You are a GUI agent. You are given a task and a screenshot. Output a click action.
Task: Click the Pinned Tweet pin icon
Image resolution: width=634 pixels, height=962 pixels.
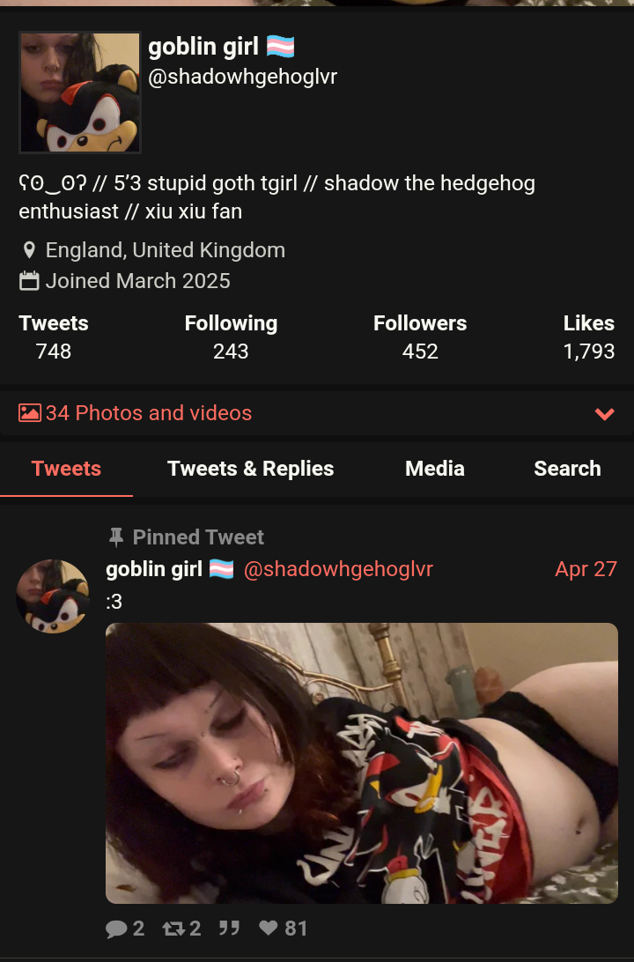(x=116, y=537)
